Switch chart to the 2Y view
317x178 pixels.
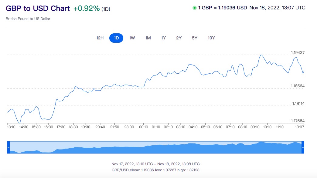[179, 38]
